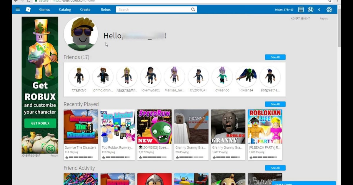The width and height of the screenshot is (353, 185).
Task: Open friend jdhfndjdhsh avatar
Action: (103, 77)
